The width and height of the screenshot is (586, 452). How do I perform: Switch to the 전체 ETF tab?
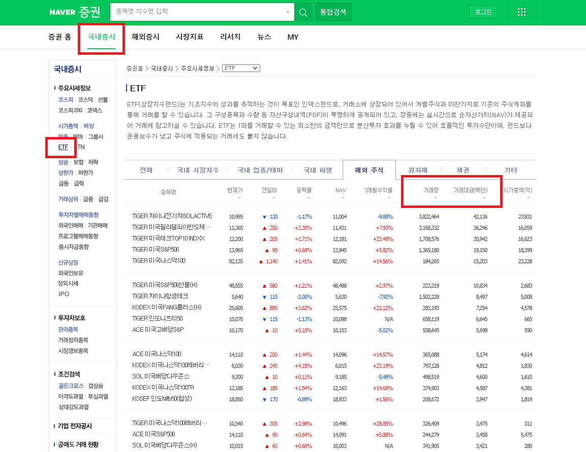(x=146, y=170)
